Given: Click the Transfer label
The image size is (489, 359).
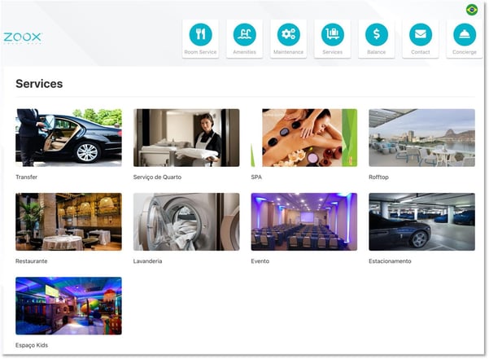Looking at the screenshot, I should (x=27, y=177).
